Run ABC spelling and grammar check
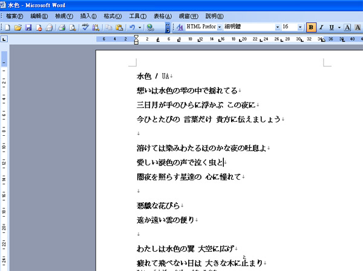 point(85,27)
